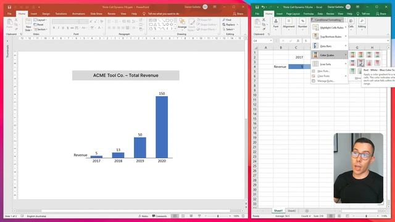Screen dimensions: 395x222
Task: Switch to Page Layout view in Excel status bar
Action: [339, 216]
